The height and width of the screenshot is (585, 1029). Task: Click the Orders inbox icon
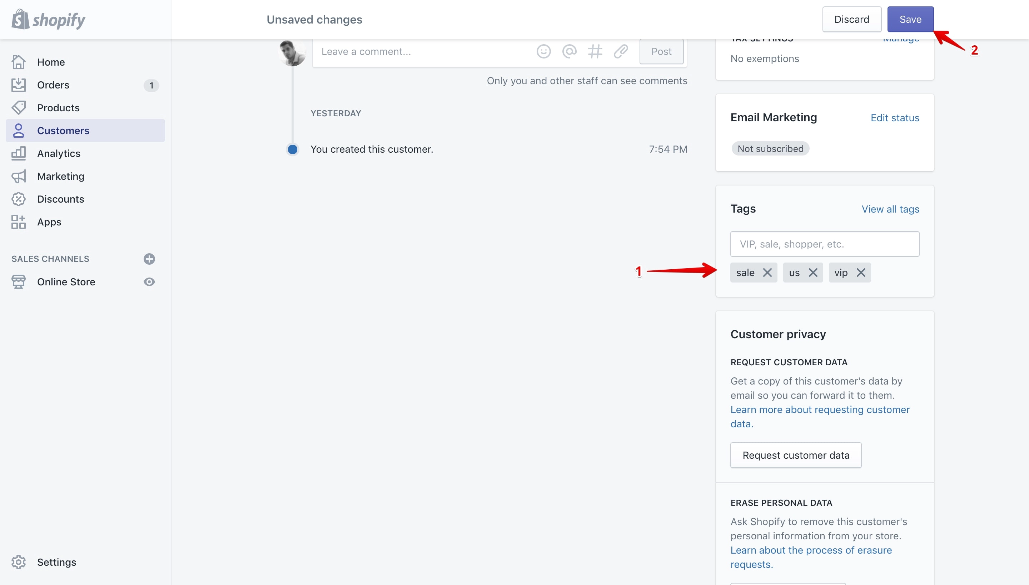click(19, 85)
